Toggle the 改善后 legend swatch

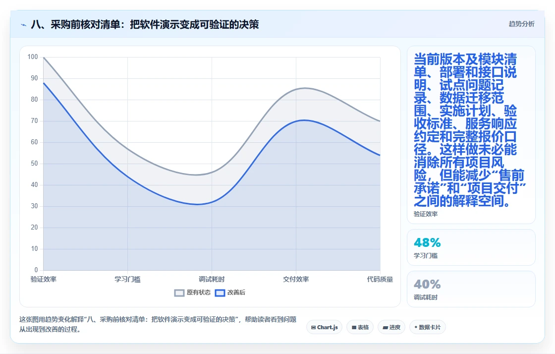220,293
